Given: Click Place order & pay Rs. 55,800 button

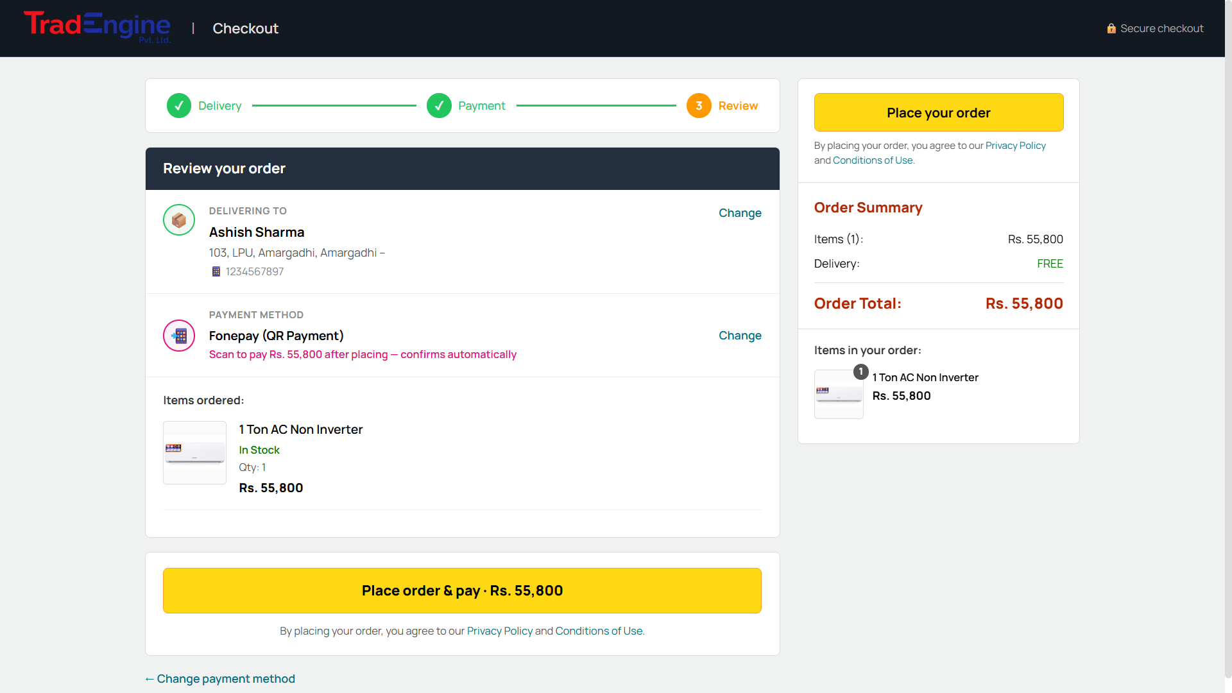Looking at the screenshot, I should (462, 590).
